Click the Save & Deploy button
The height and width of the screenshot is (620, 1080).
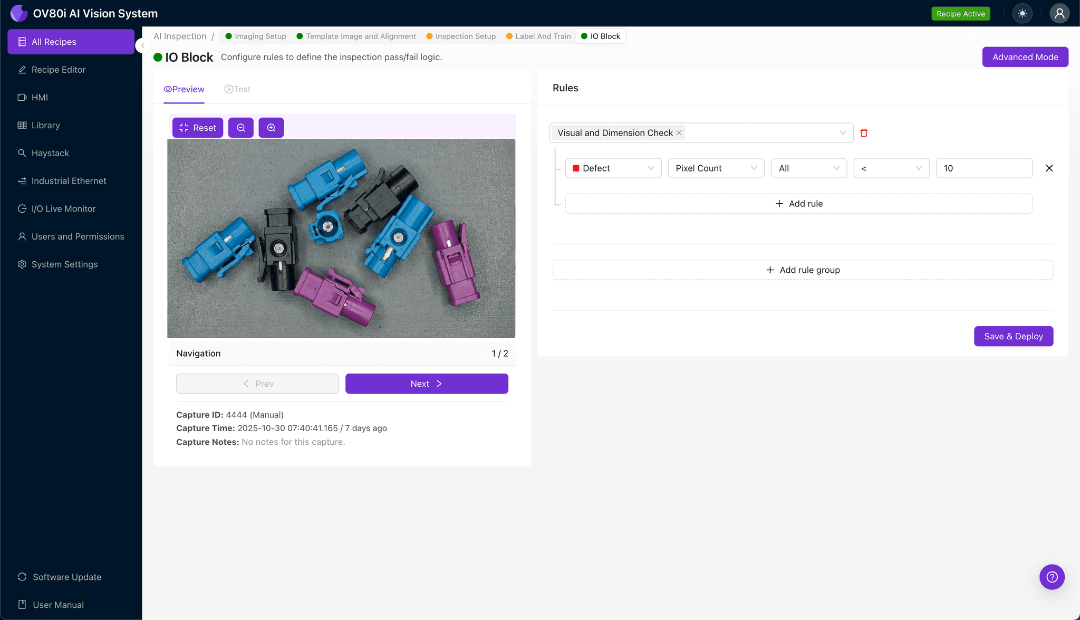[x=1013, y=336]
